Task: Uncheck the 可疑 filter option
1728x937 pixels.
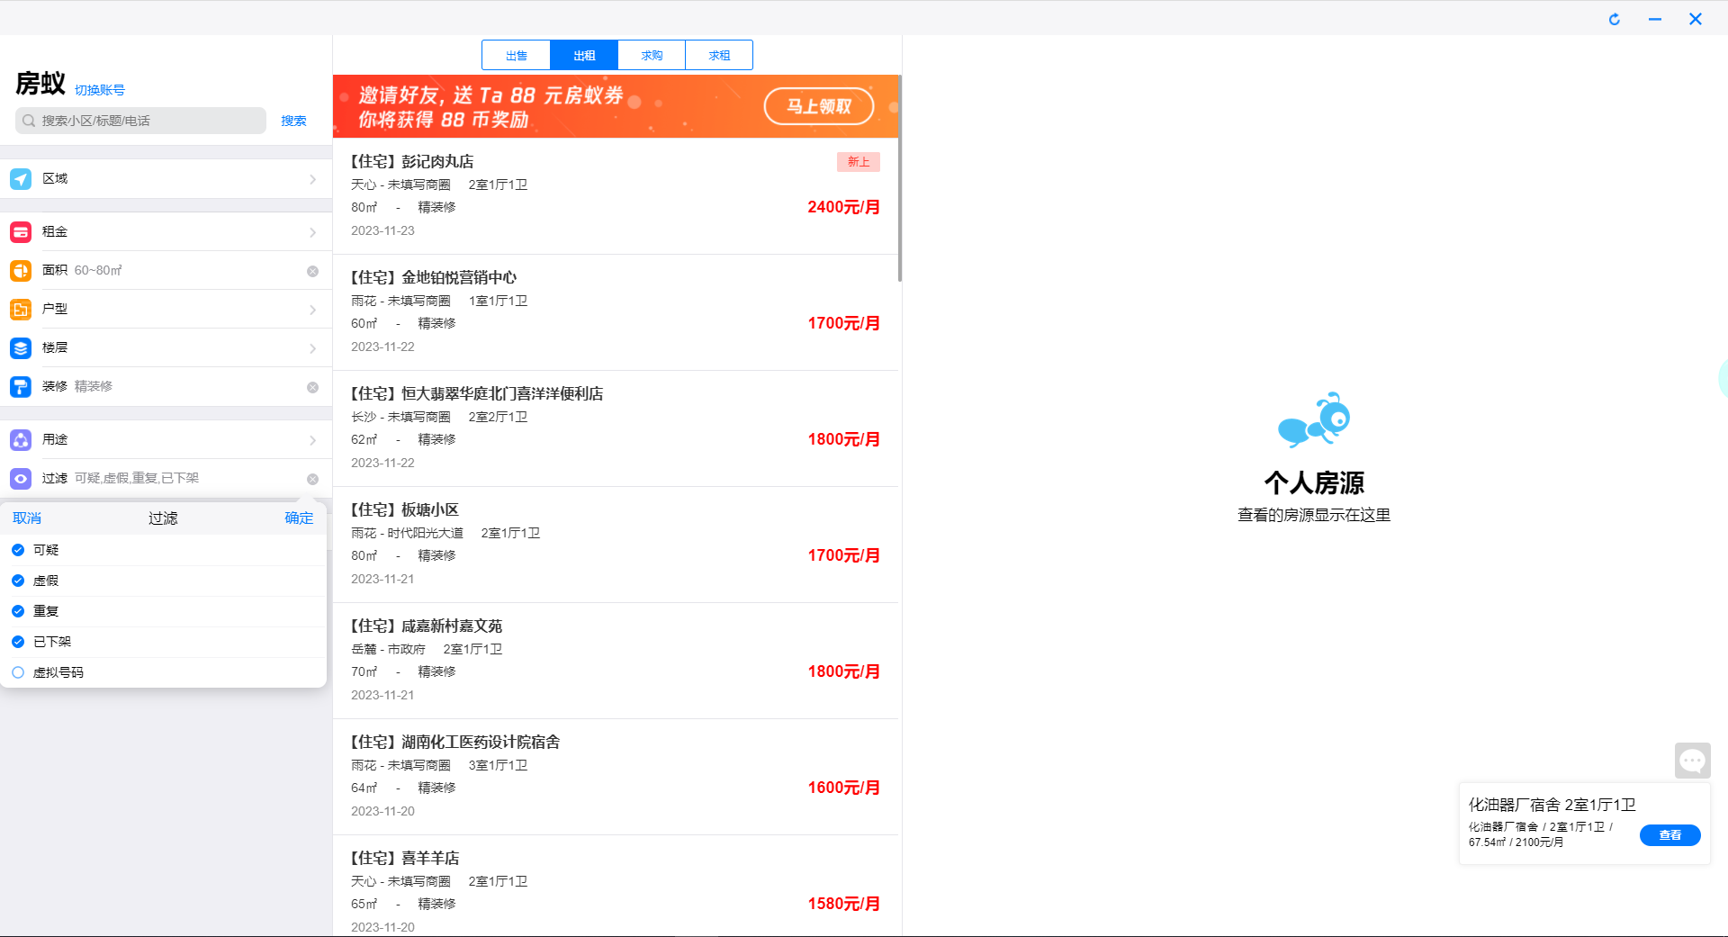Action: pyautogui.click(x=18, y=550)
